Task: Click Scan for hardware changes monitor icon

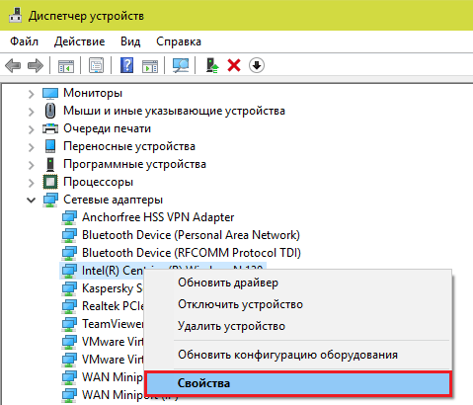Action: (181, 65)
